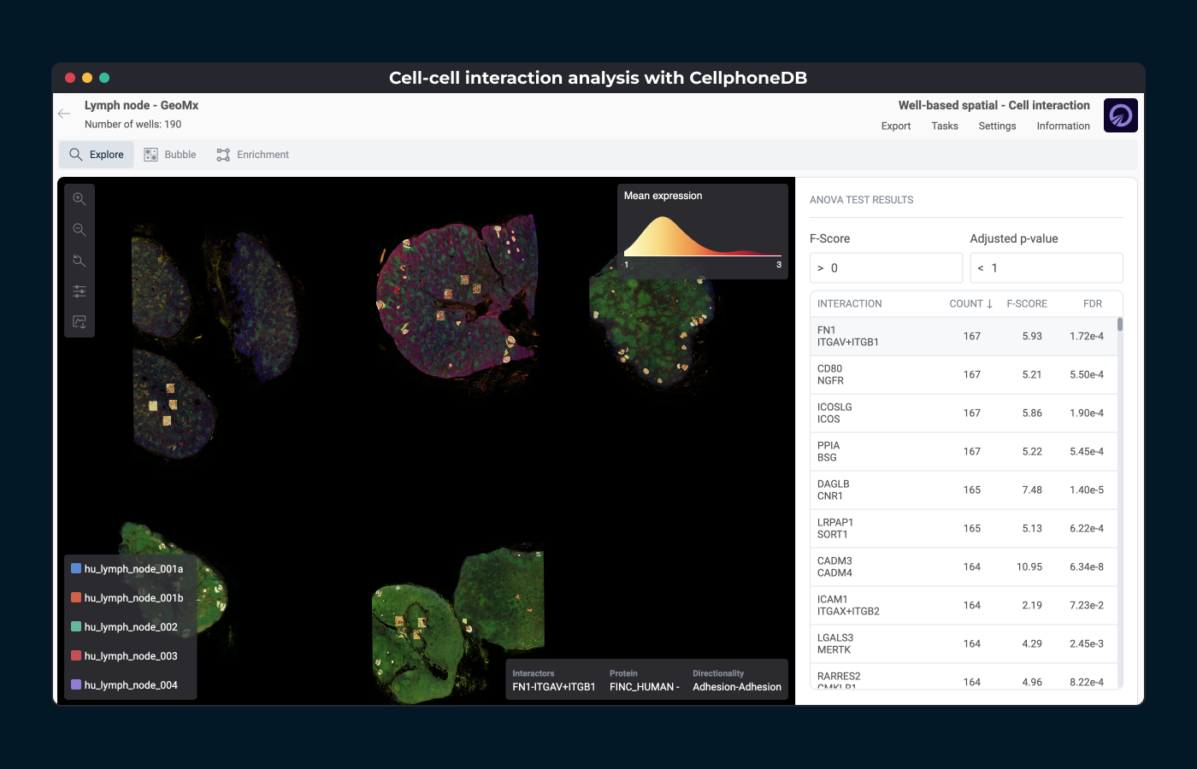The width and height of the screenshot is (1197, 769).
Task: Switch to the Bubble tab
Action: point(170,155)
